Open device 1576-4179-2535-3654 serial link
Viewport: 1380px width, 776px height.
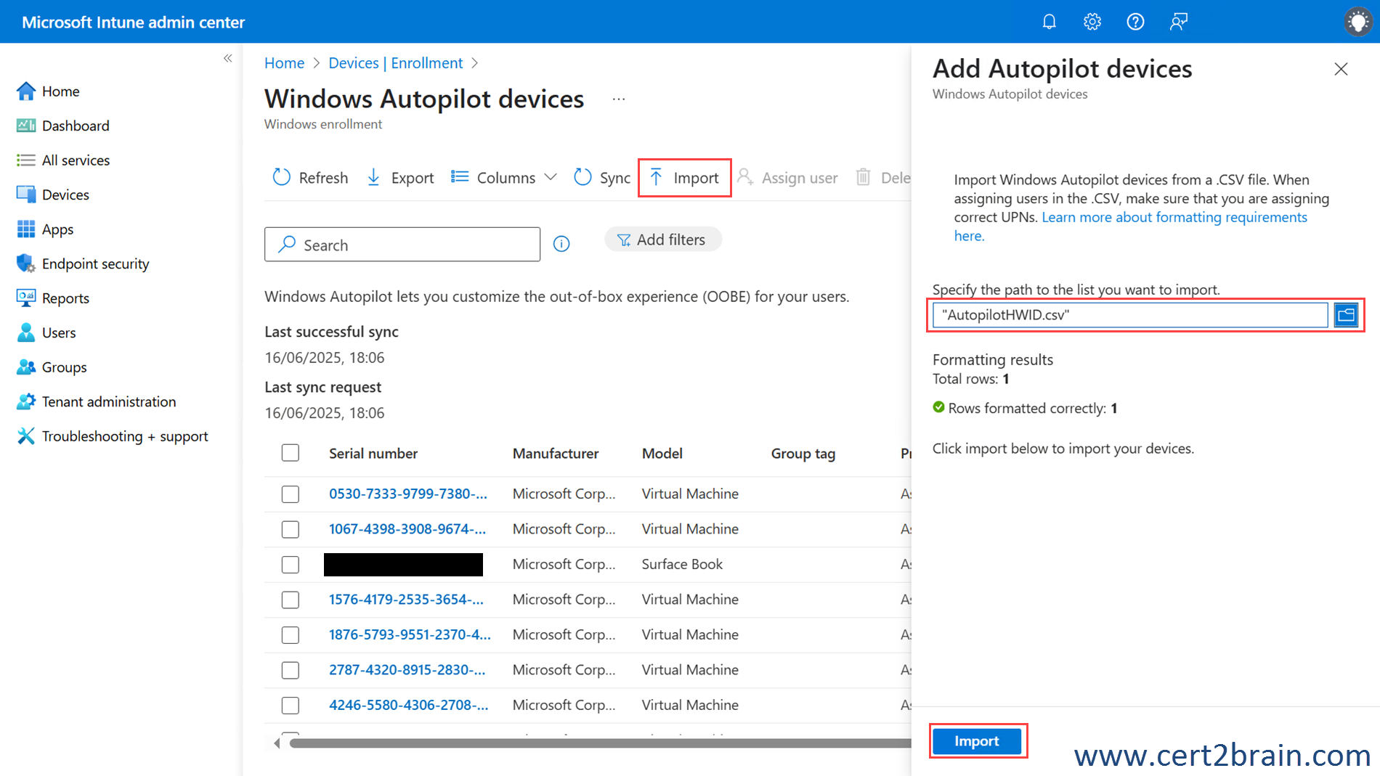(406, 600)
